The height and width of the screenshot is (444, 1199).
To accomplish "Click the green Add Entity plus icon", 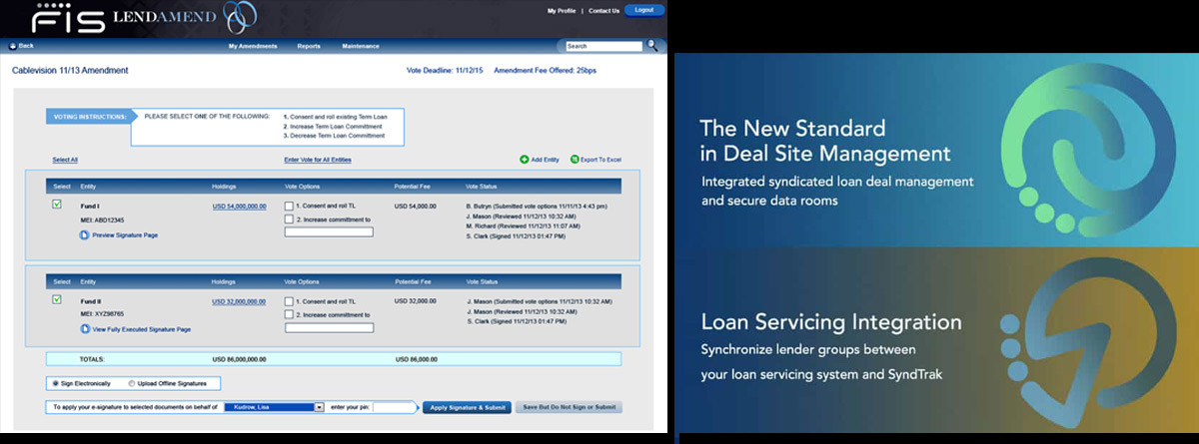I will (x=525, y=160).
